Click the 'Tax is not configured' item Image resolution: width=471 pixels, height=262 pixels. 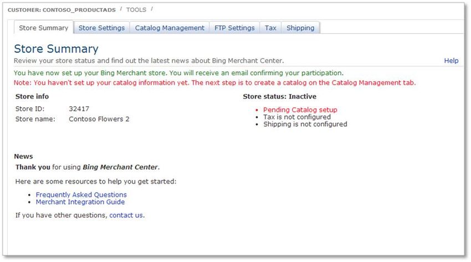tap(297, 117)
